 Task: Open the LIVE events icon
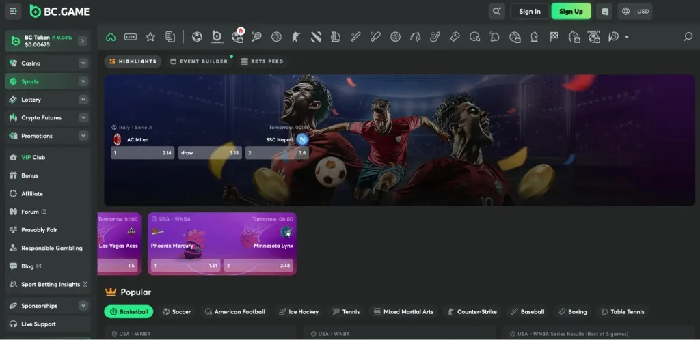[x=131, y=37]
